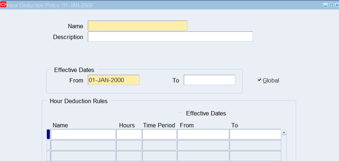Close the Hour Deduction Policy window
Screen dimensions: 339x161
[x=336, y=5]
